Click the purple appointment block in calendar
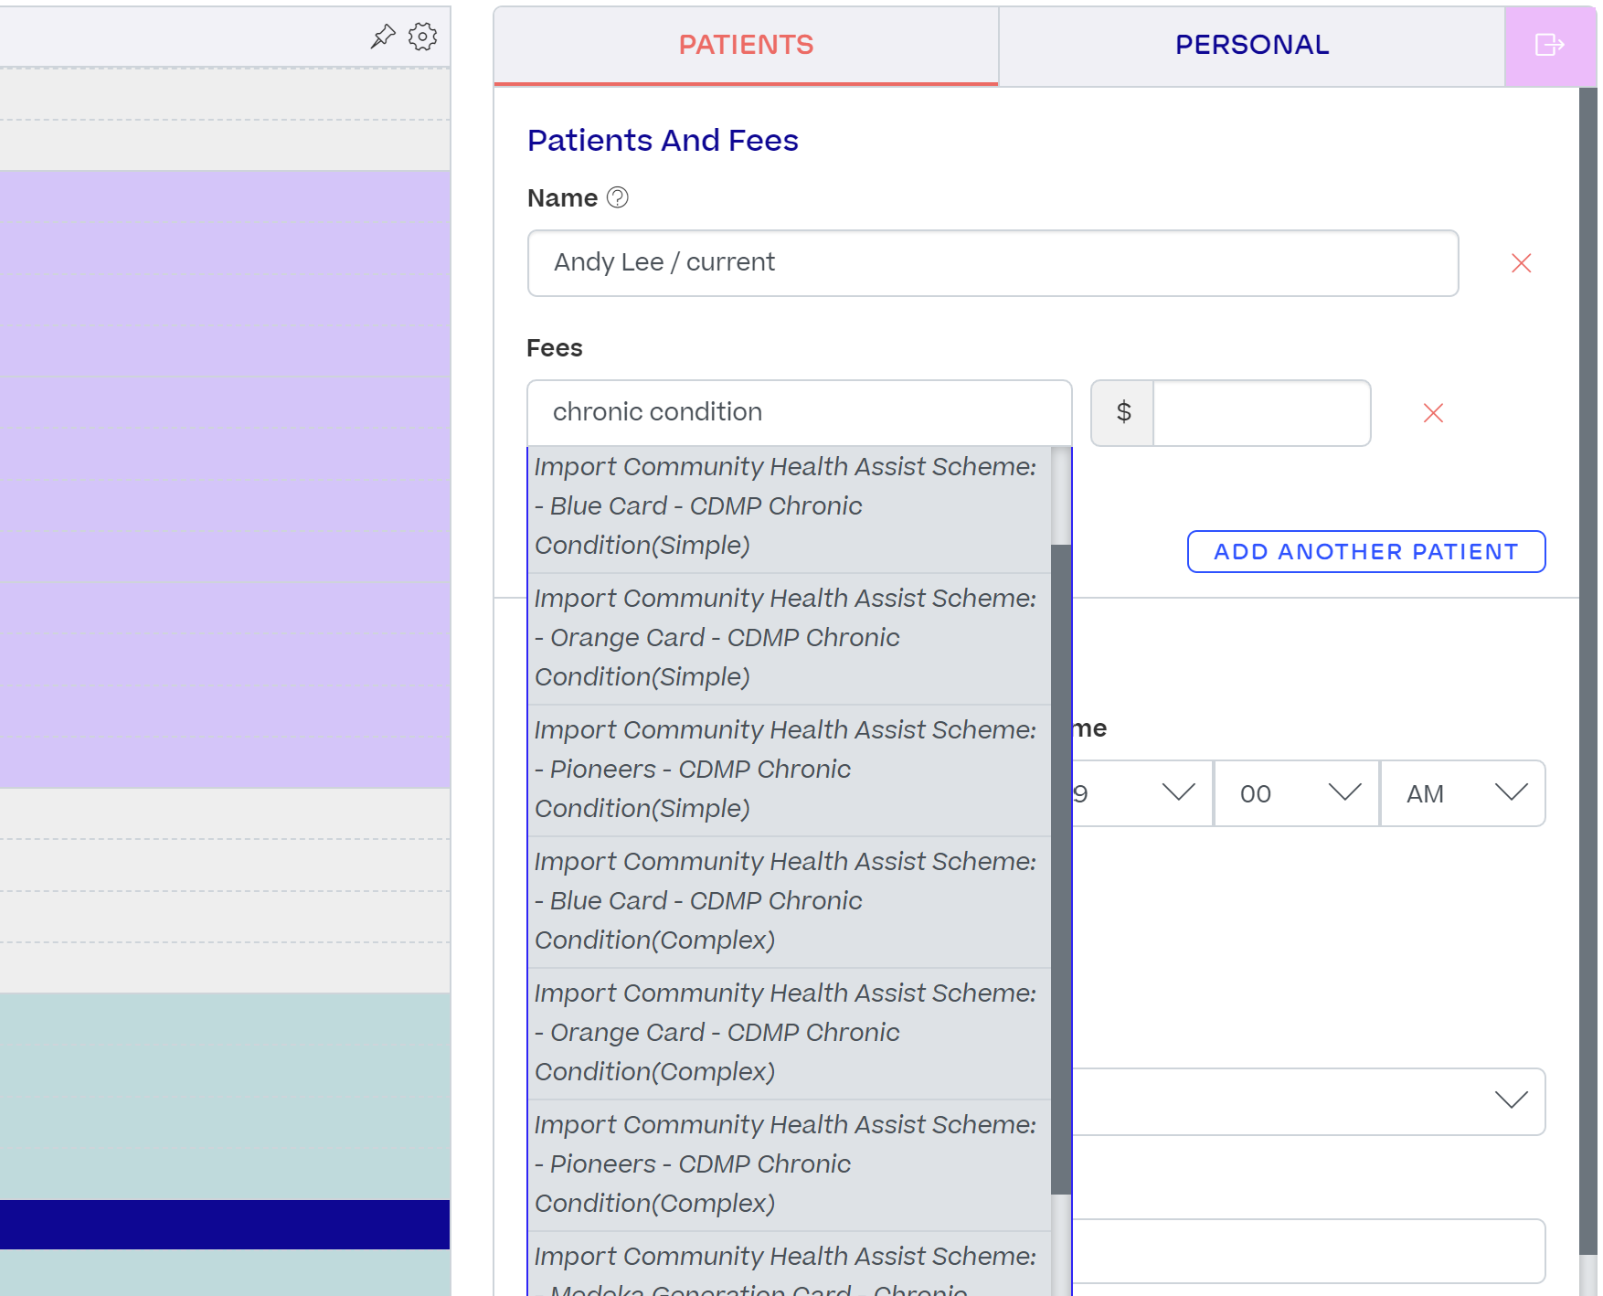Screen dimensions: 1603x1296 pyautogui.click(x=225, y=480)
